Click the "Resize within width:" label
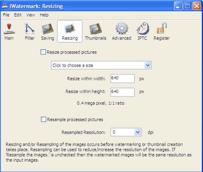203x172 pixels. (x=86, y=79)
